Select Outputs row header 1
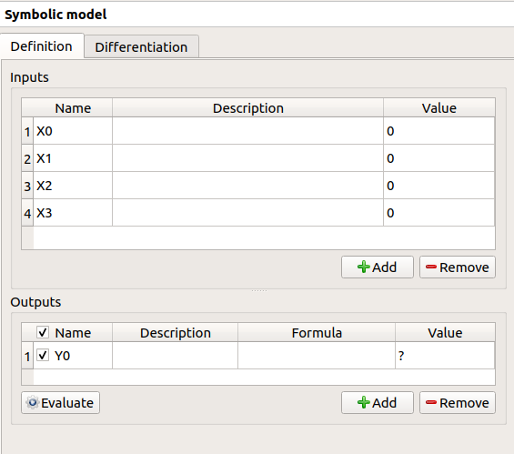 click(x=27, y=356)
